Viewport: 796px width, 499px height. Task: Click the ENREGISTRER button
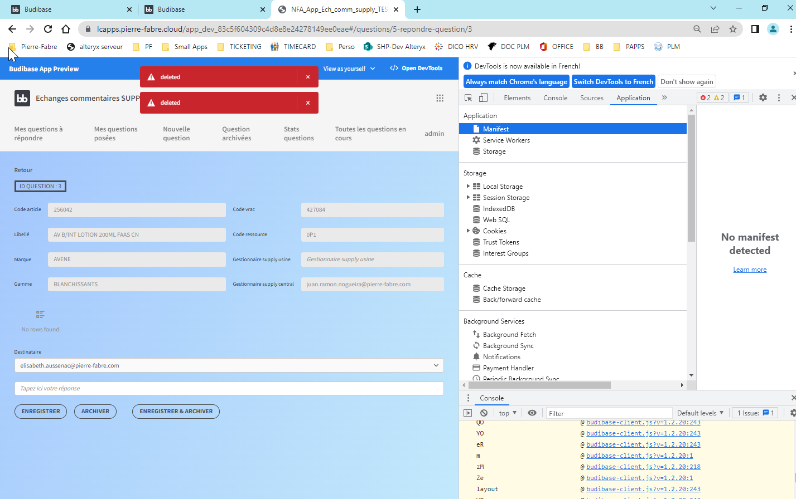click(41, 412)
